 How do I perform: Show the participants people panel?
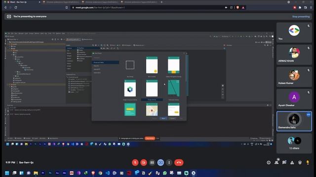click(276, 162)
